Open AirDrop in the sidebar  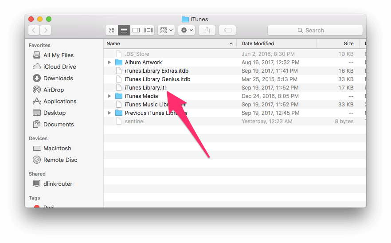point(54,90)
